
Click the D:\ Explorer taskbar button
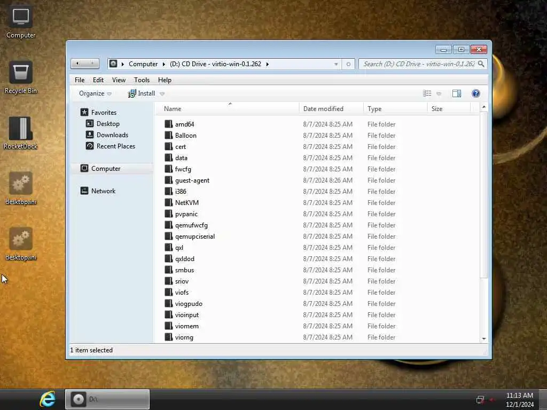pos(107,399)
